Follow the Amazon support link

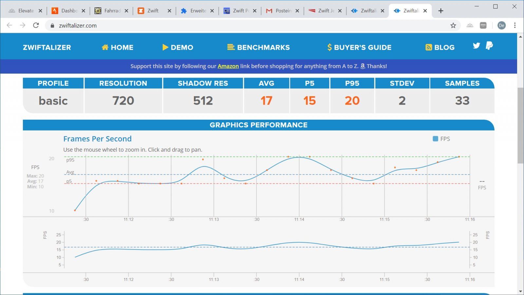coord(228,66)
